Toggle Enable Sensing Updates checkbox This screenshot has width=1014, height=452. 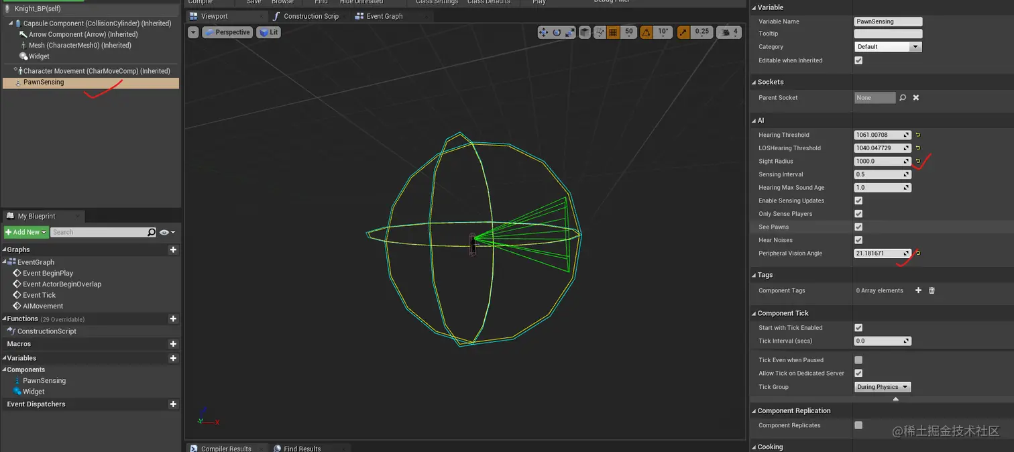(858, 201)
